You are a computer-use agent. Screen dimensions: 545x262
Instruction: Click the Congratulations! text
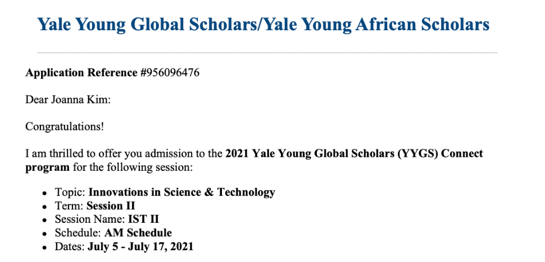click(65, 127)
